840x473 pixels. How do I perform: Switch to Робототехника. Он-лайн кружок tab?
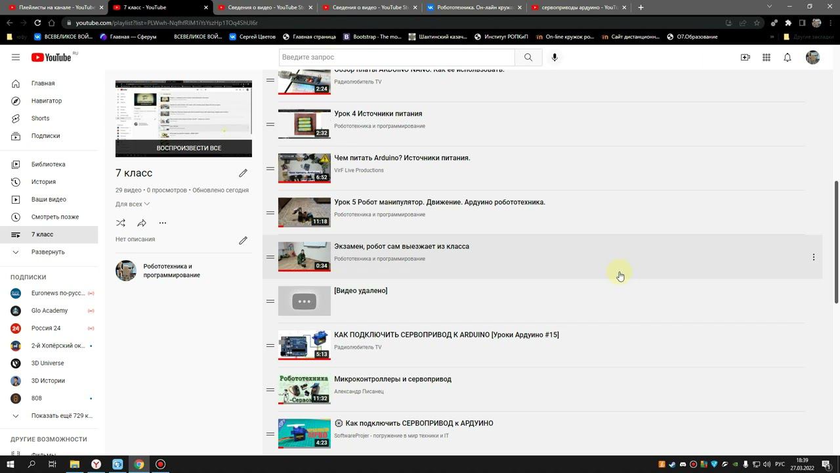[x=474, y=7]
